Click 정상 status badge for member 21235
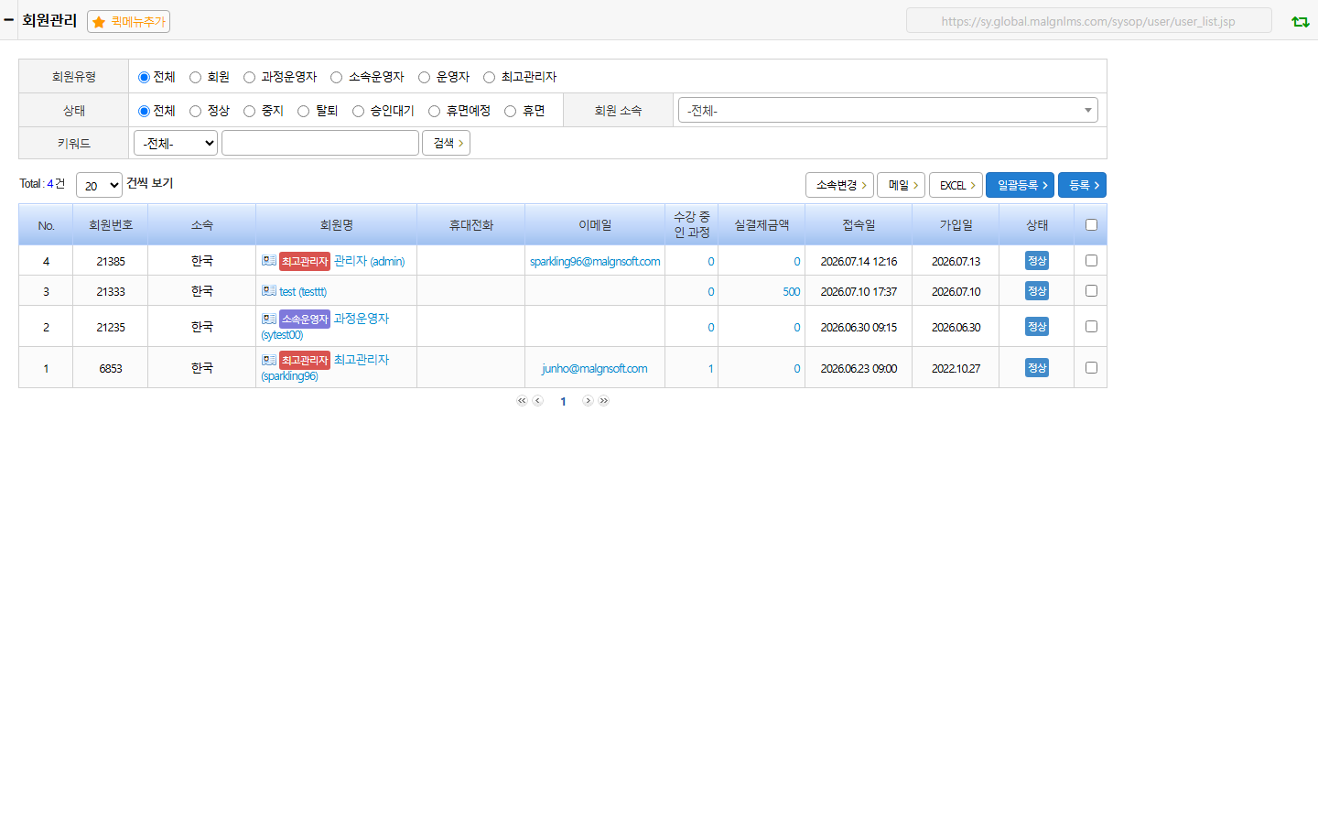Screen dimensions: 1318x824 pyautogui.click(x=1037, y=327)
